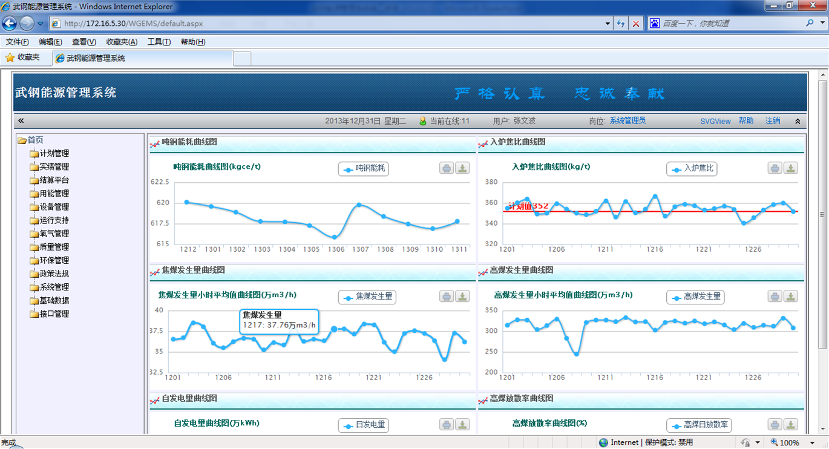829x449 pixels.
Task: Open the 编辑(E) menu
Action: [50, 42]
